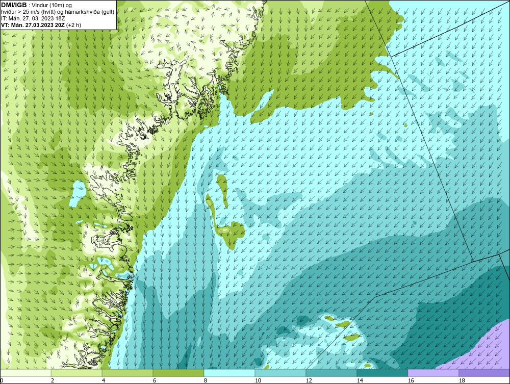
Task: Click the DMI/IGB title text
Action: point(14,5)
